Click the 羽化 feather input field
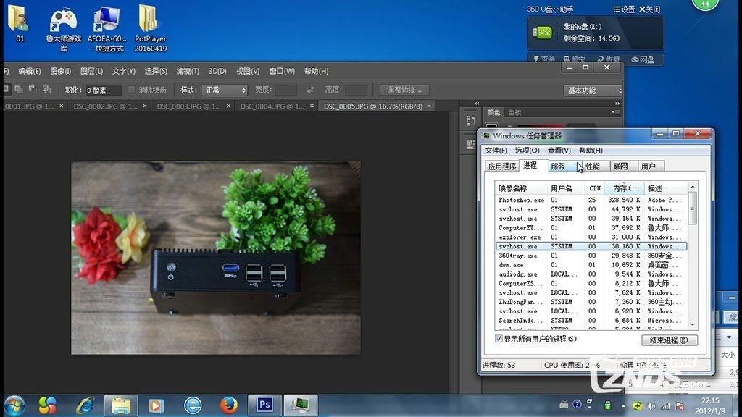The width and height of the screenshot is (742, 417). (103, 90)
